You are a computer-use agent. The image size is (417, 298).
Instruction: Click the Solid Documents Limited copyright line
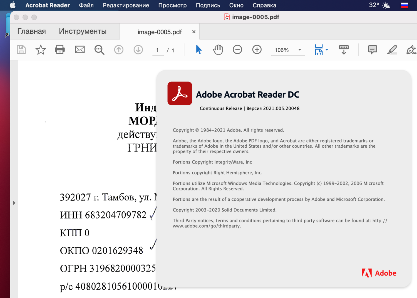point(225,210)
